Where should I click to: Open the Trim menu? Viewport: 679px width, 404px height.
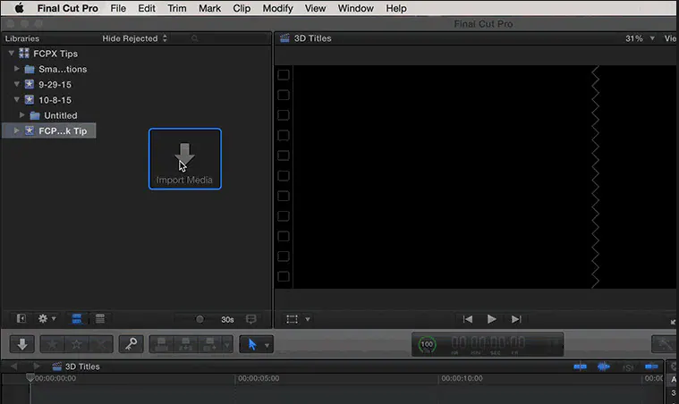(x=176, y=8)
